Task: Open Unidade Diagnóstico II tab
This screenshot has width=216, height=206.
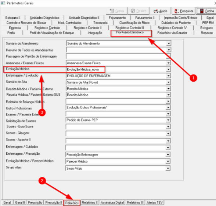Action: (x=84, y=18)
